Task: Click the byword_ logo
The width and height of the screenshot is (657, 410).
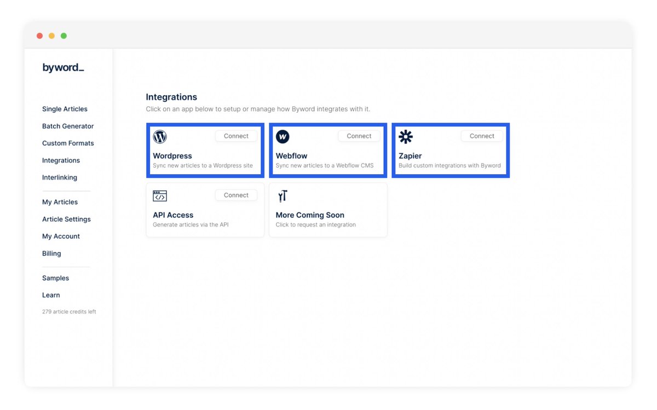Action: (63, 68)
